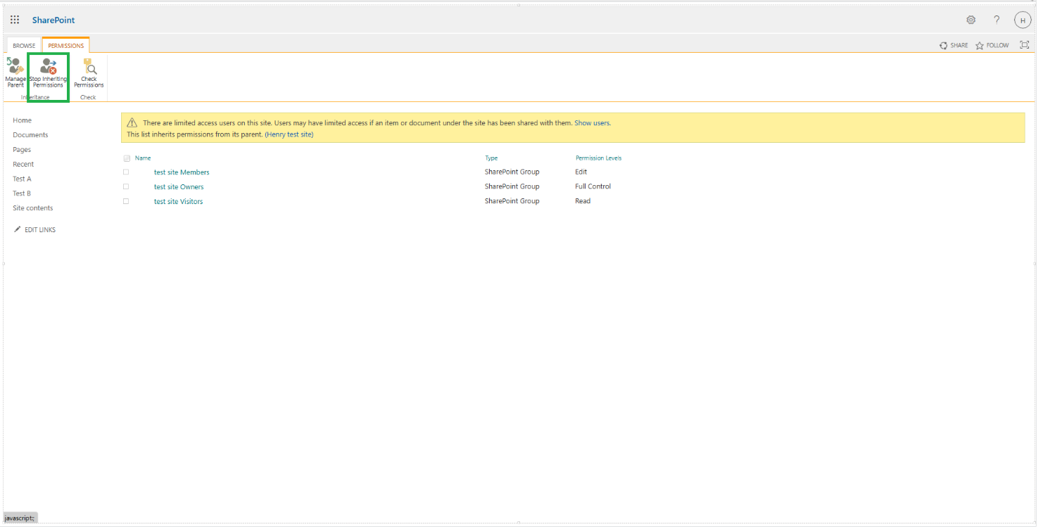Switch to the Browse tab
The width and height of the screenshot is (1038, 527).
coord(24,46)
